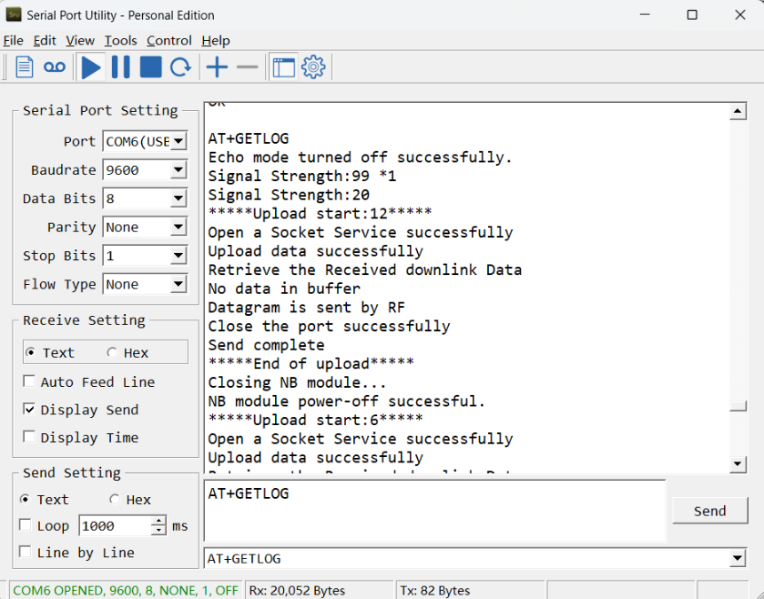Click the Send button

point(709,511)
